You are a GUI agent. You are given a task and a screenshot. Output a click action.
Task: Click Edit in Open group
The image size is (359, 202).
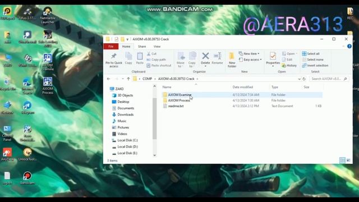click(287, 59)
